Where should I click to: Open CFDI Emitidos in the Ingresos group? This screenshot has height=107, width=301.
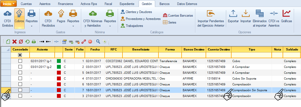click(8, 19)
